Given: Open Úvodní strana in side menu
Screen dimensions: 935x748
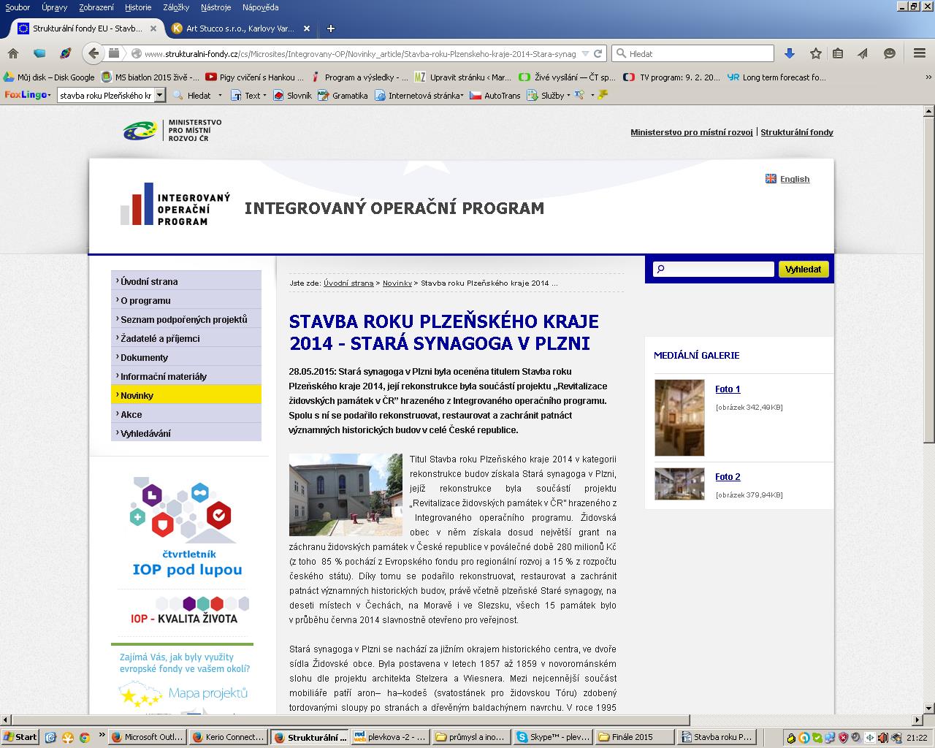Looking at the screenshot, I should tap(186, 281).
